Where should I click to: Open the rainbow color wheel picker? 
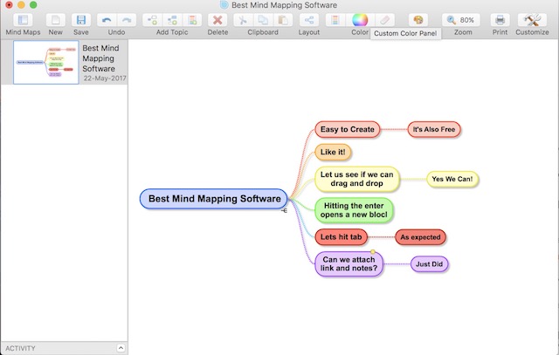pyautogui.click(x=360, y=20)
